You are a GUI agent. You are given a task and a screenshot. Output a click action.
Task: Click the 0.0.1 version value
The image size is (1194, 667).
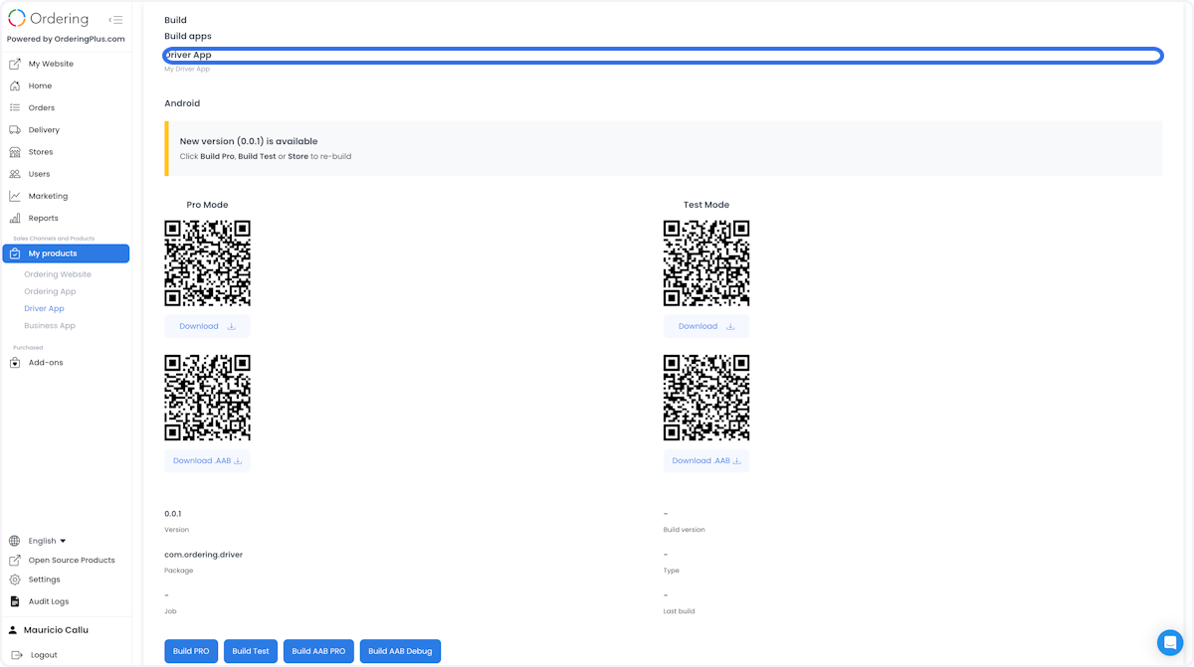point(173,514)
